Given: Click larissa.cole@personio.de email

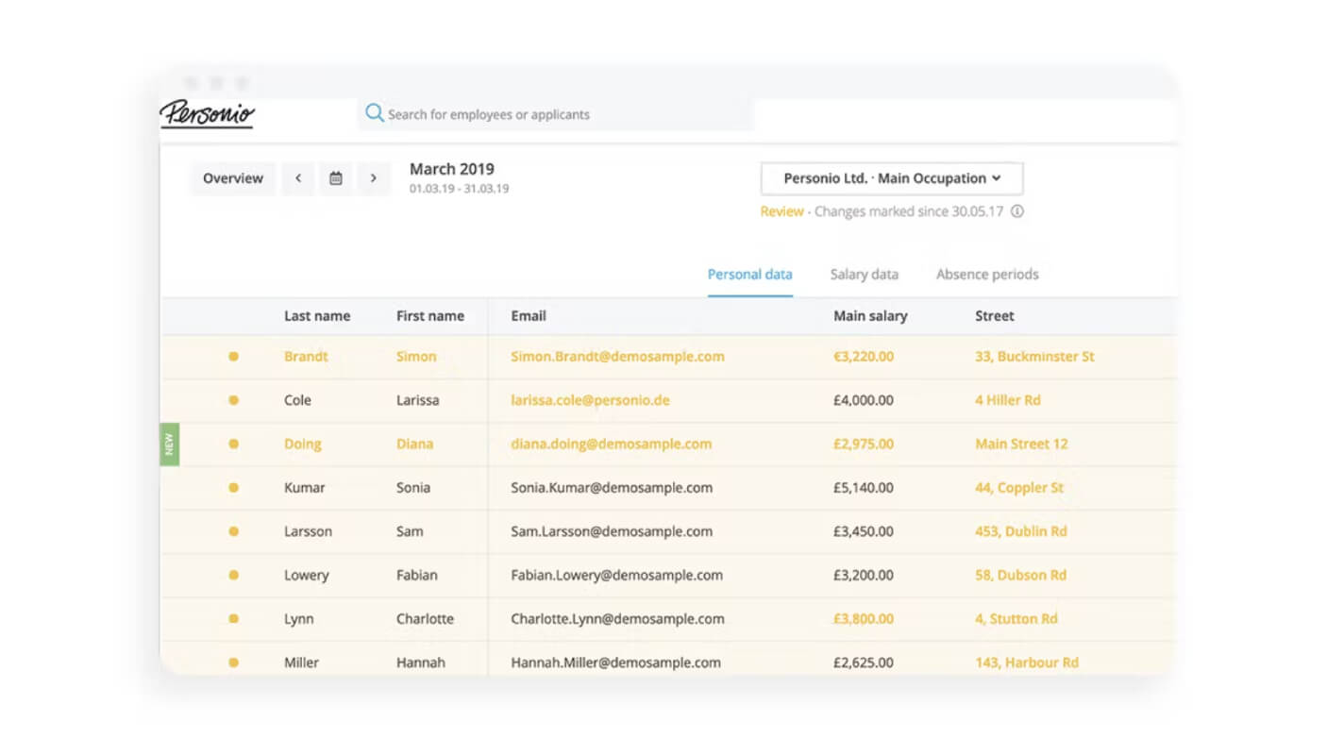Looking at the screenshot, I should [590, 400].
